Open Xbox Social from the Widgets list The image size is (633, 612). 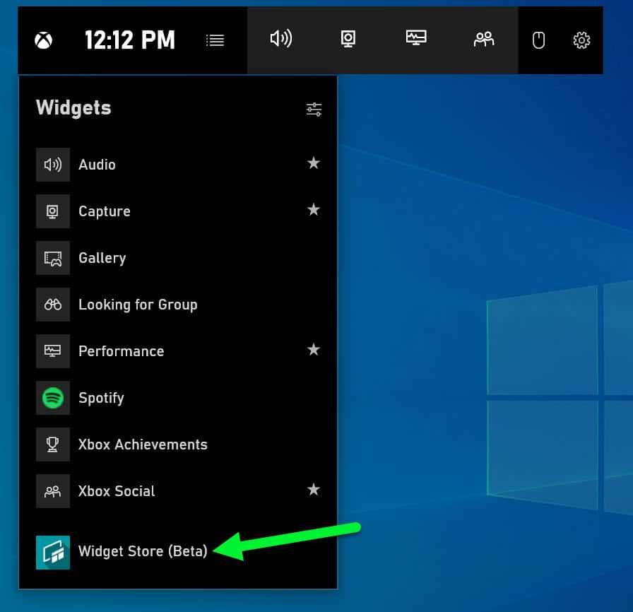coord(178,491)
